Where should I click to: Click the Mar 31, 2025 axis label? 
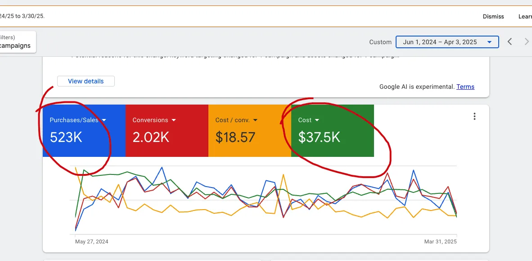coord(440,242)
